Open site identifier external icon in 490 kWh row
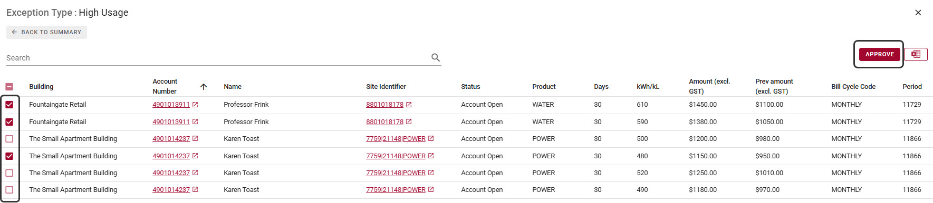Viewport: 933px width, 203px height. click(x=431, y=190)
